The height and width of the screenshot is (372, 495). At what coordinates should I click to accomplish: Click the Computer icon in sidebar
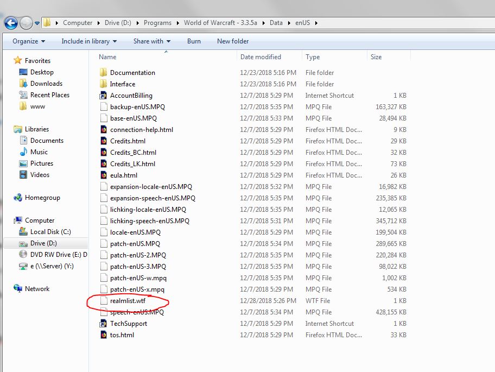[x=18, y=220]
